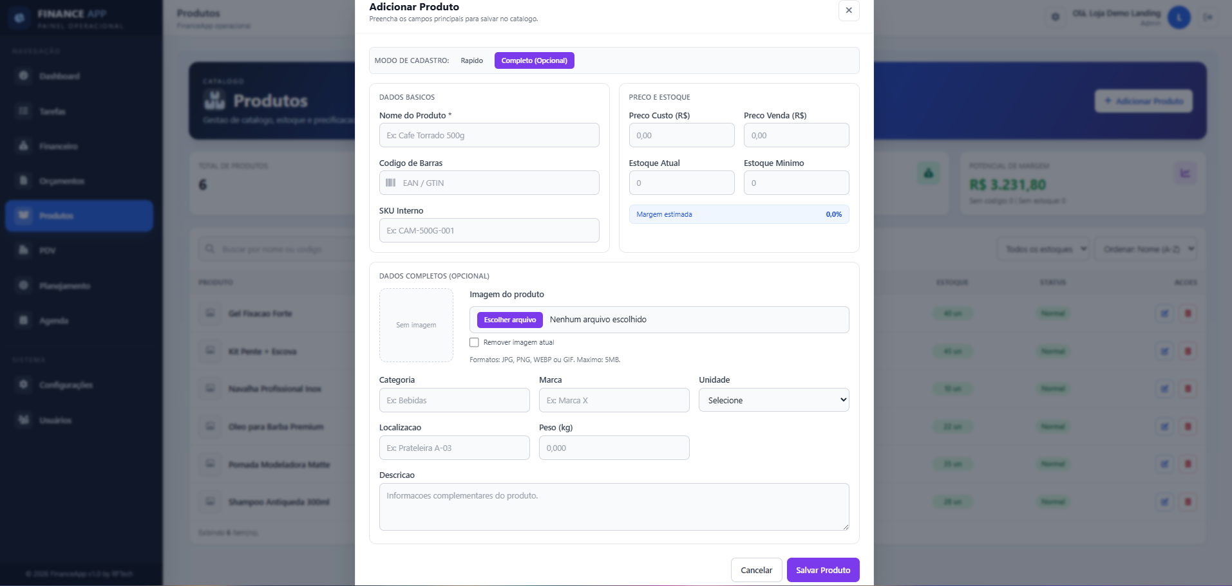Open PDV from the sidebar
1232x586 pixels.
coord(79,250)
